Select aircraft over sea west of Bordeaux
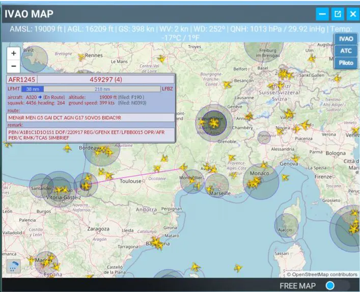The height and width of the screenshot is (292, 360). tap(68, 148)
